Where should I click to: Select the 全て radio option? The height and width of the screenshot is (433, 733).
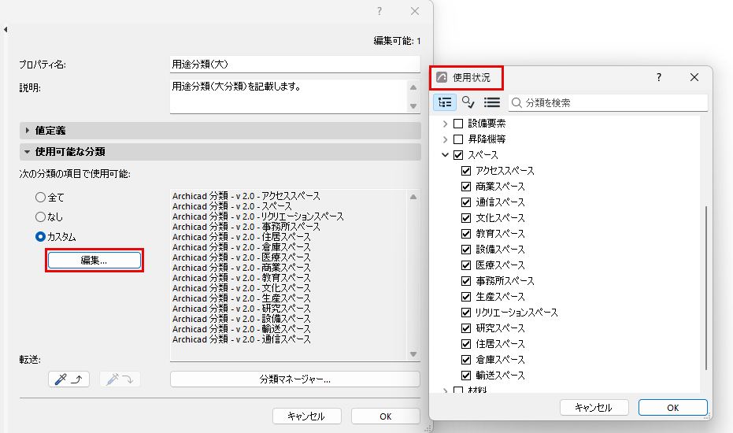pos(41,198)
